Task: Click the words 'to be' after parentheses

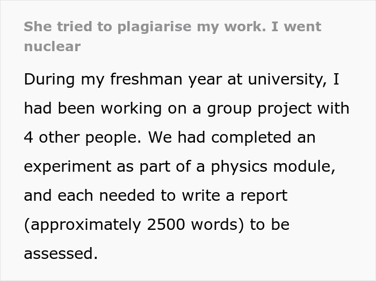Action: pyautogui.click(x=270, y=224)
